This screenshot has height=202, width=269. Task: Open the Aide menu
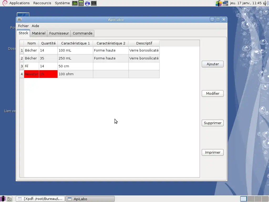(x=35, y=26)
